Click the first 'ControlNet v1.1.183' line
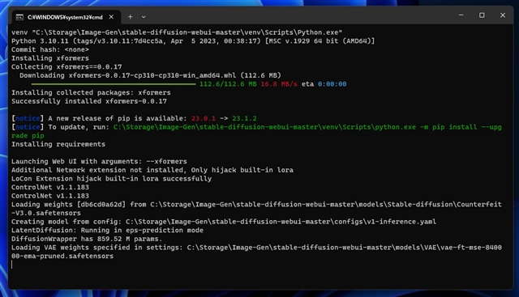 coord(50,187)
